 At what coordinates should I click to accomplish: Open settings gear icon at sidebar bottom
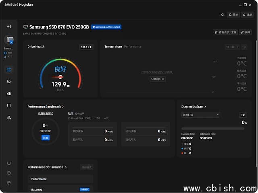point(9,183)
